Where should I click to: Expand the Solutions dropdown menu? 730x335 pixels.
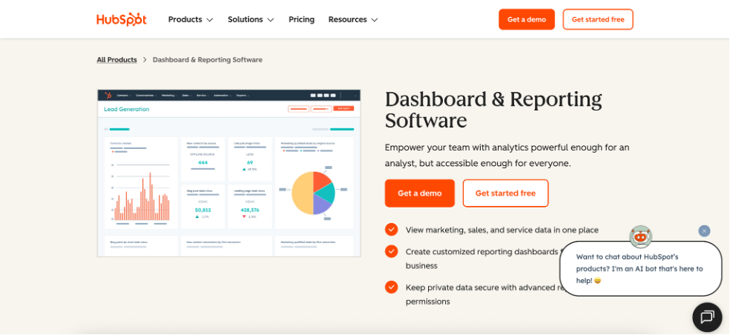[251, 19]
